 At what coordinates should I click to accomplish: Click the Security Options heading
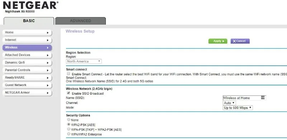tap(78, 115)
